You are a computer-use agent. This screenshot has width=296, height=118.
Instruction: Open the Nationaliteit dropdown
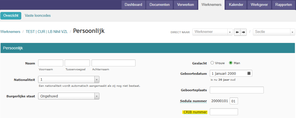pyautogui.click(x=69, y=80)
